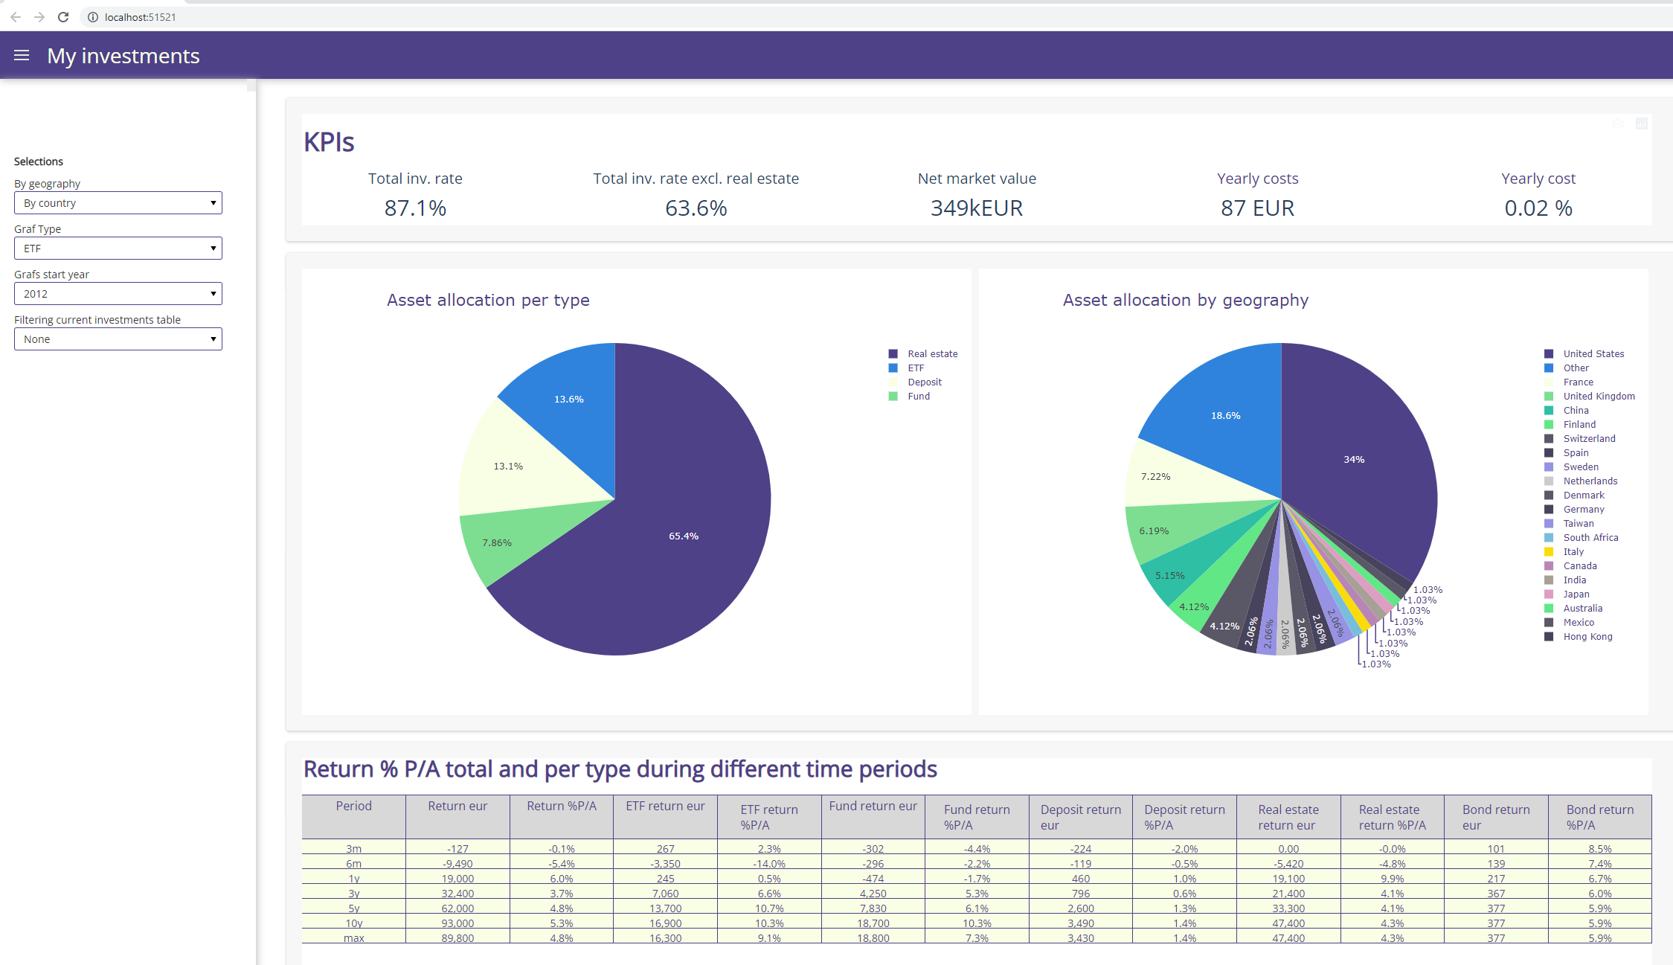Viewport: 1673px width, 965px height.
Task: Click the browser forward arrow
Action: 39,16
